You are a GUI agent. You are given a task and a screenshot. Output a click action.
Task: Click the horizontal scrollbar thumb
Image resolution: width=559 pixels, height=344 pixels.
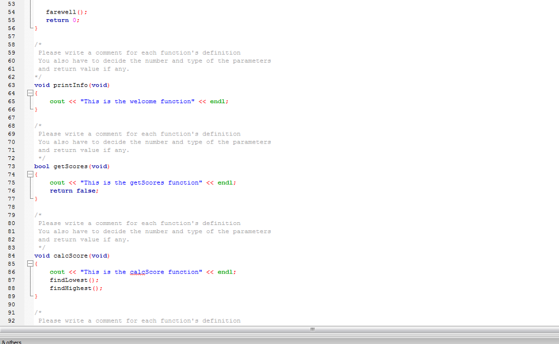tap(312, 329)
